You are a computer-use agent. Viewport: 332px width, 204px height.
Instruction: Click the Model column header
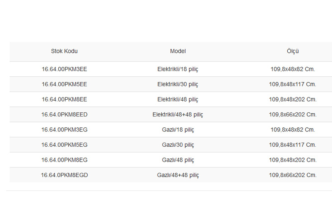[x=178, y=51]
